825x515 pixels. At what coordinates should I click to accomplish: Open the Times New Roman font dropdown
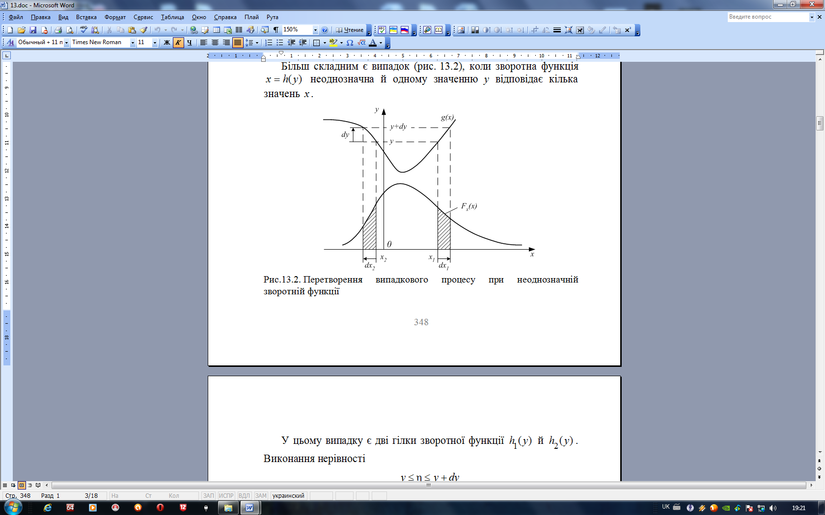pyautogui.click(x=133, y=43)
